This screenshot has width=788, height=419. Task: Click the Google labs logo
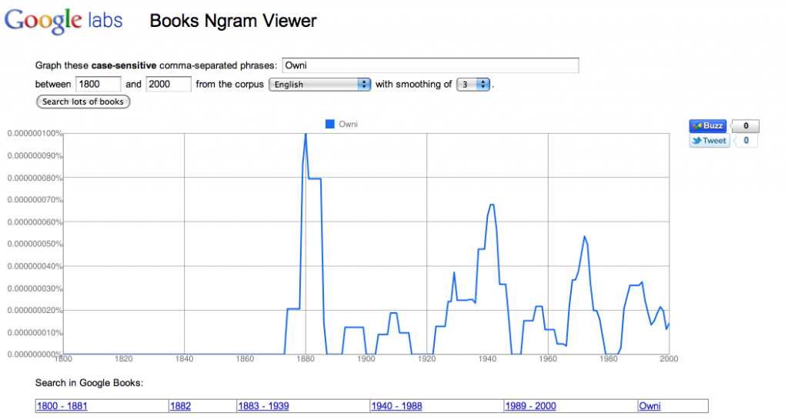(63, 21)
